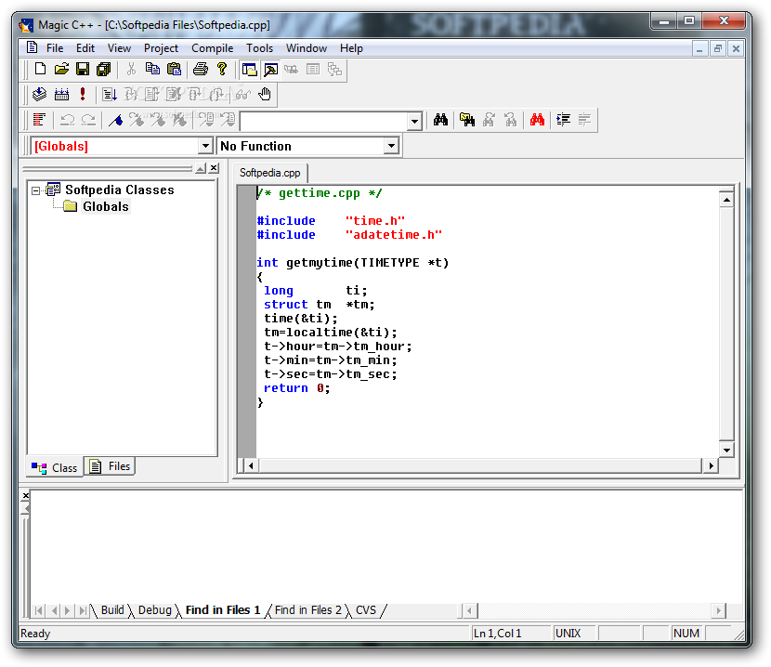Click the class panel expand arrow button
771x667 pixels.
pyautogui.click(x=200, y=169)
